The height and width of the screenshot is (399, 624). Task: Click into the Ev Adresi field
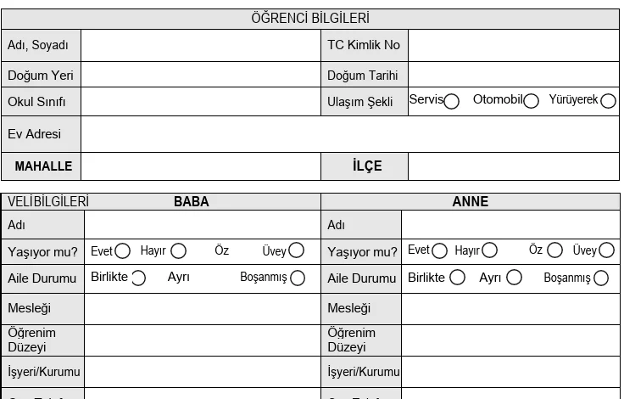[x=349, y=134]
